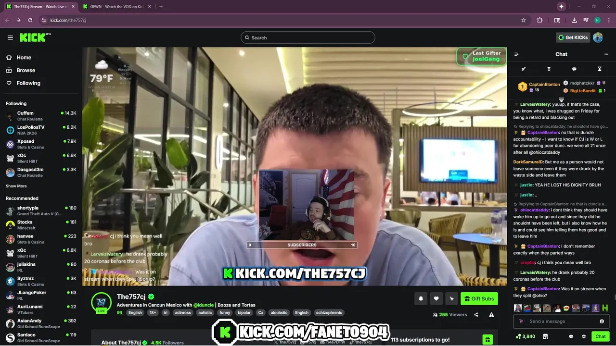This screenshot has width=616, height=346.
Task: Open Dasgasd3m Chat Roulette channel
Action: point(41,172)
